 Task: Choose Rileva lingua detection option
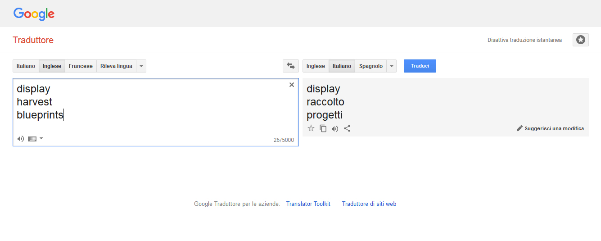(x=116, y=66)
